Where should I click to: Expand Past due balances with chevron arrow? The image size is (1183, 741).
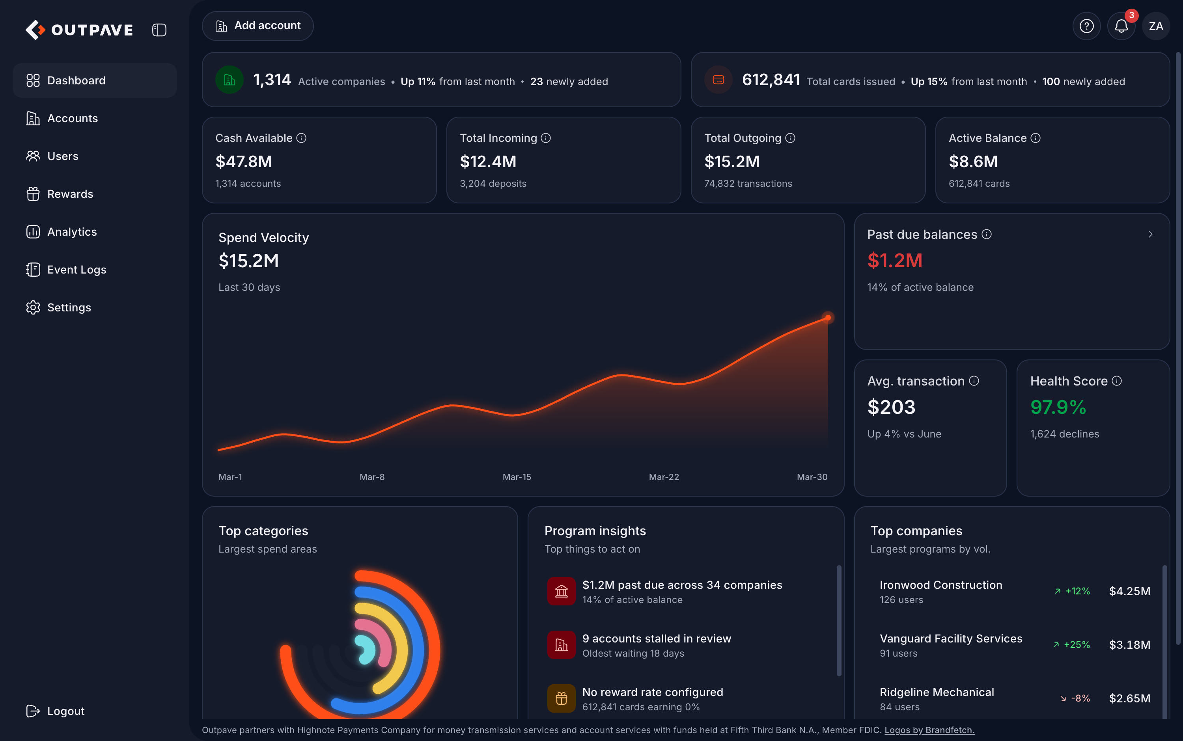pos(1150,234)
